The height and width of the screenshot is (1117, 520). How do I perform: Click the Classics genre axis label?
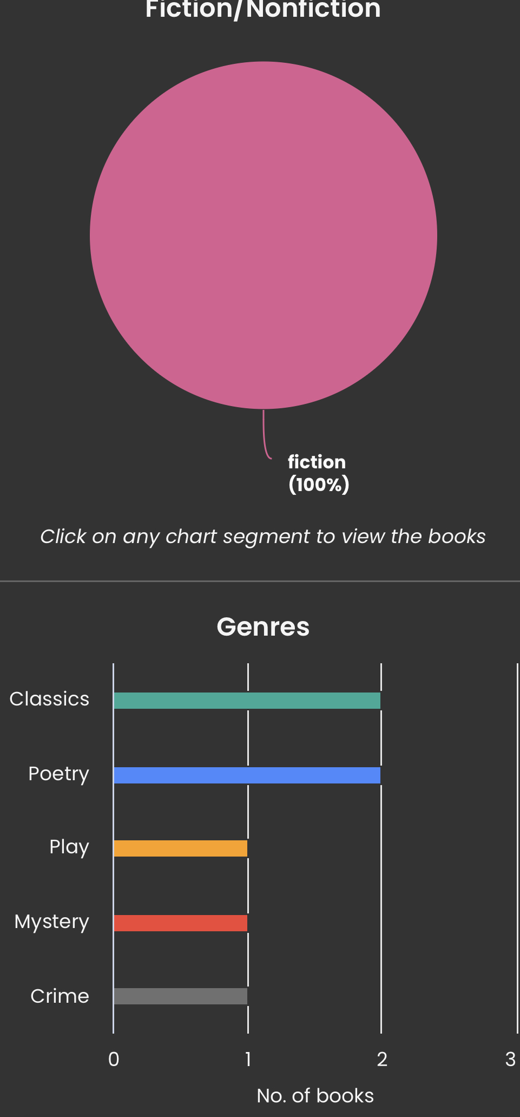[49, 699]
